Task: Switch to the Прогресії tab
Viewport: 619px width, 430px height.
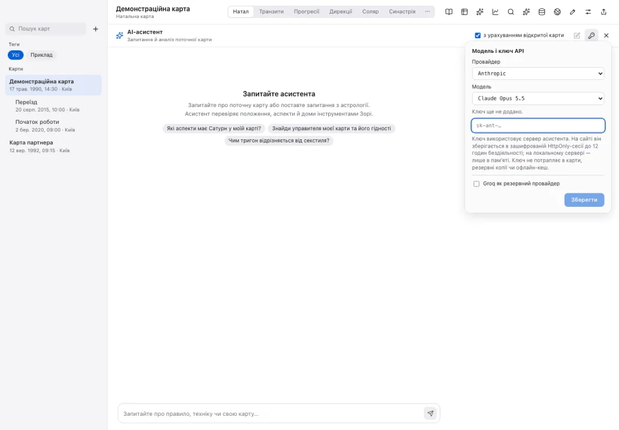Action: click(x=306, y=12)
